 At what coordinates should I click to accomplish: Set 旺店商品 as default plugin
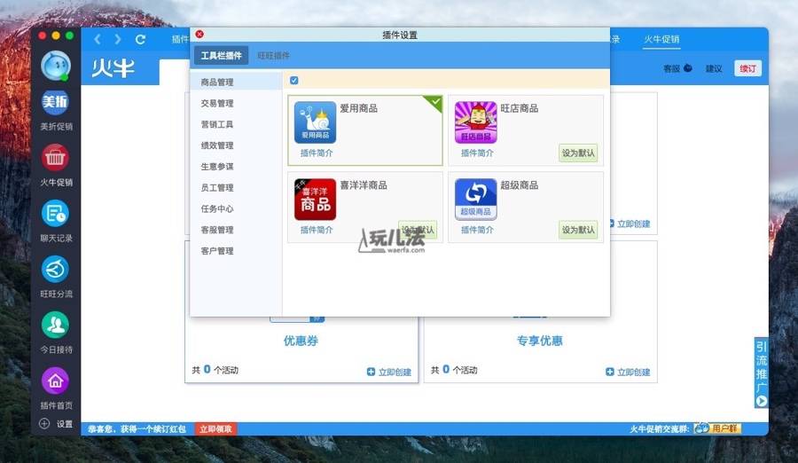[x=578, y=153]
